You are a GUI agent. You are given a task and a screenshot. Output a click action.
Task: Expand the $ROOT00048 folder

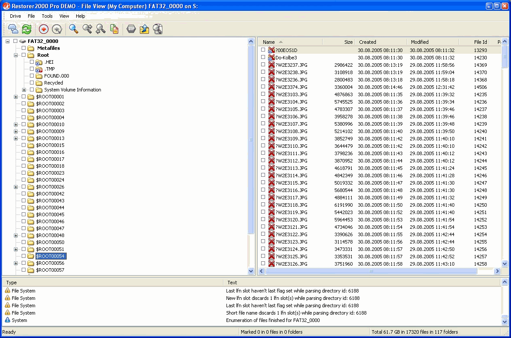16,235
